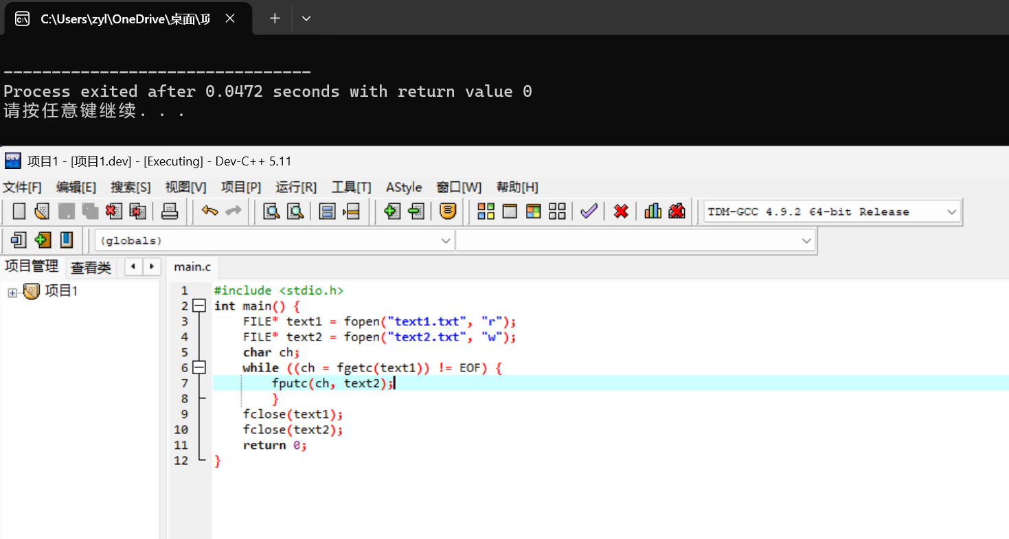Switch to the 项目管理 sidebar tab

(32, 266)
